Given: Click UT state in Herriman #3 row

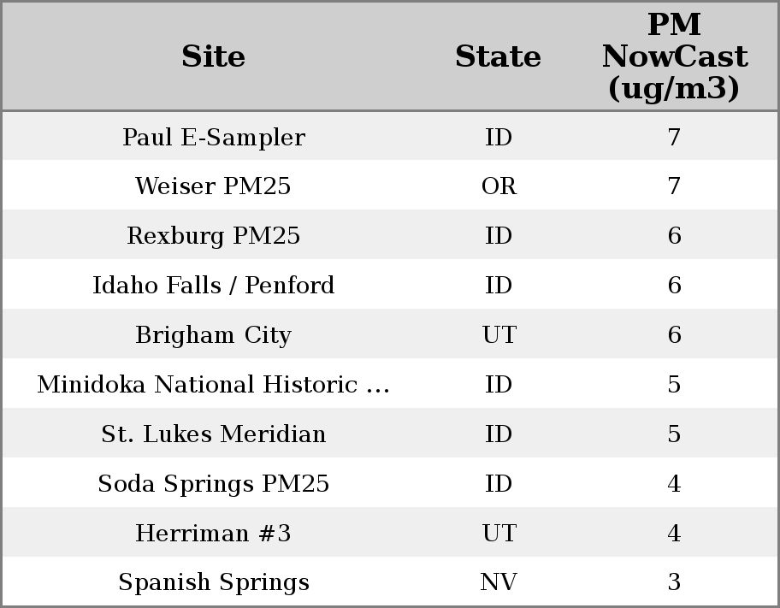Looking at the screenshot, I should point(499,534).
